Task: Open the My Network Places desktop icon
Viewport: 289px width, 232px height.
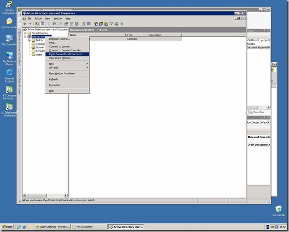Action: tap(9, 58)
